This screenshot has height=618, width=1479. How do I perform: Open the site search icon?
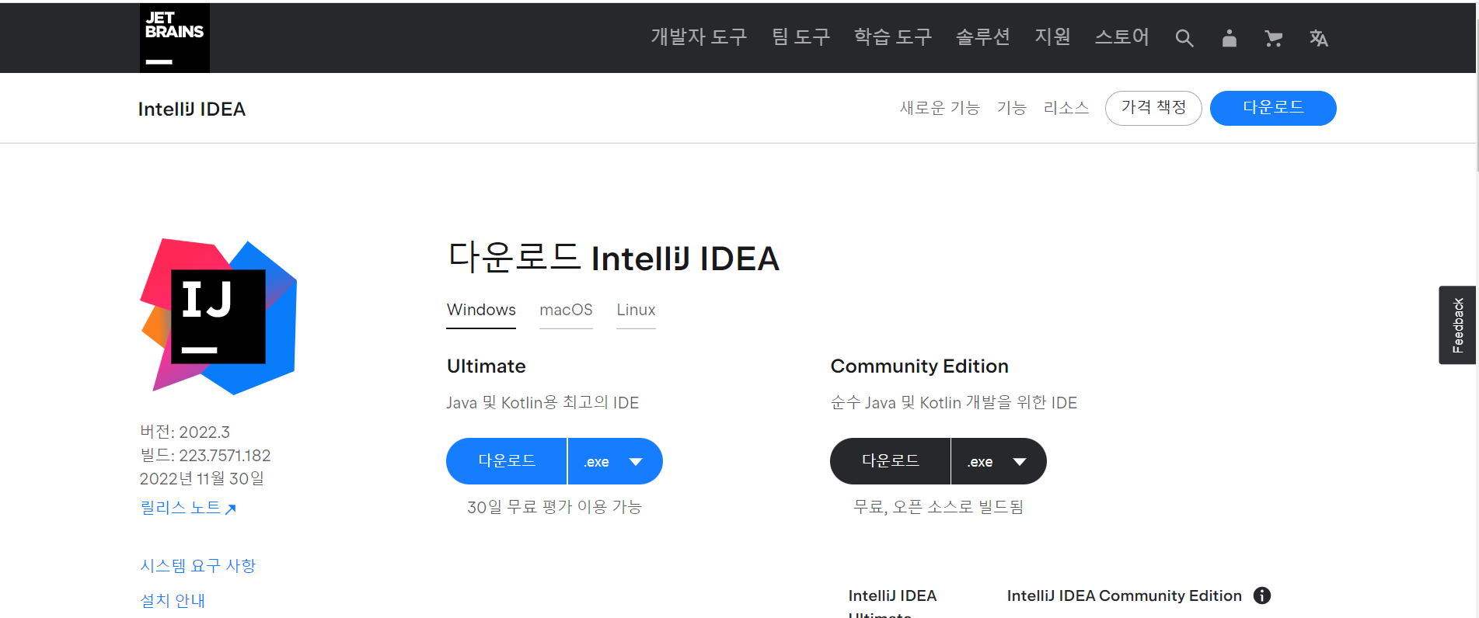coord(1184,38)
